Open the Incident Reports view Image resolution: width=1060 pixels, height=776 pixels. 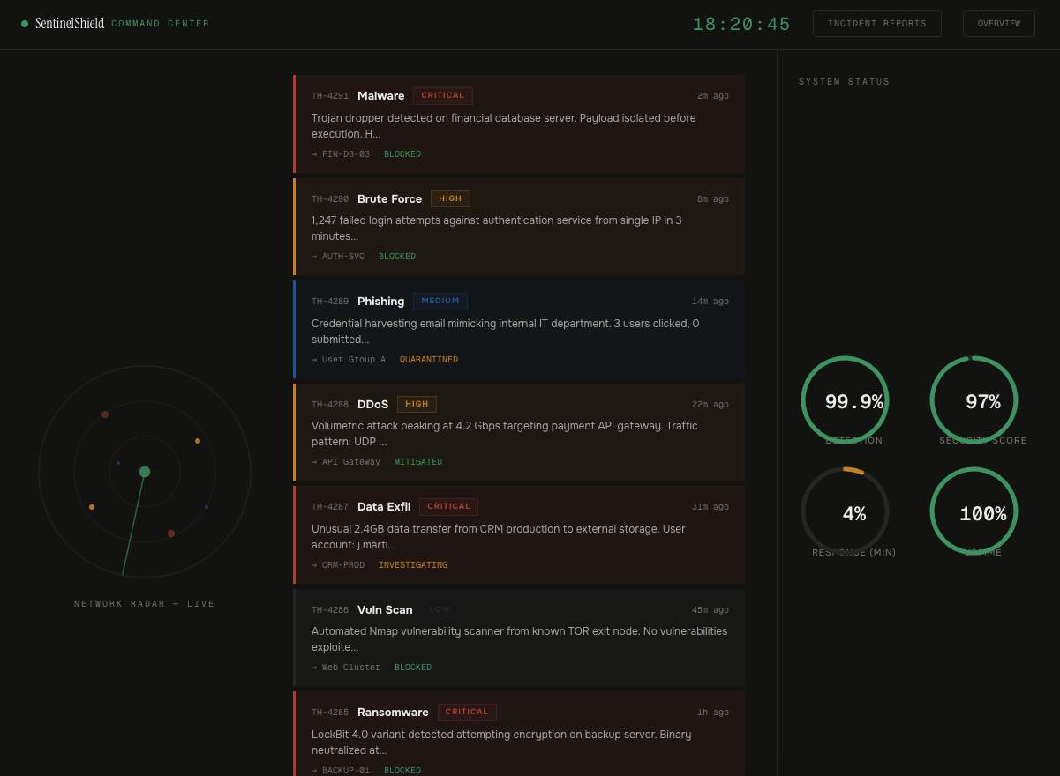point(876,24)
